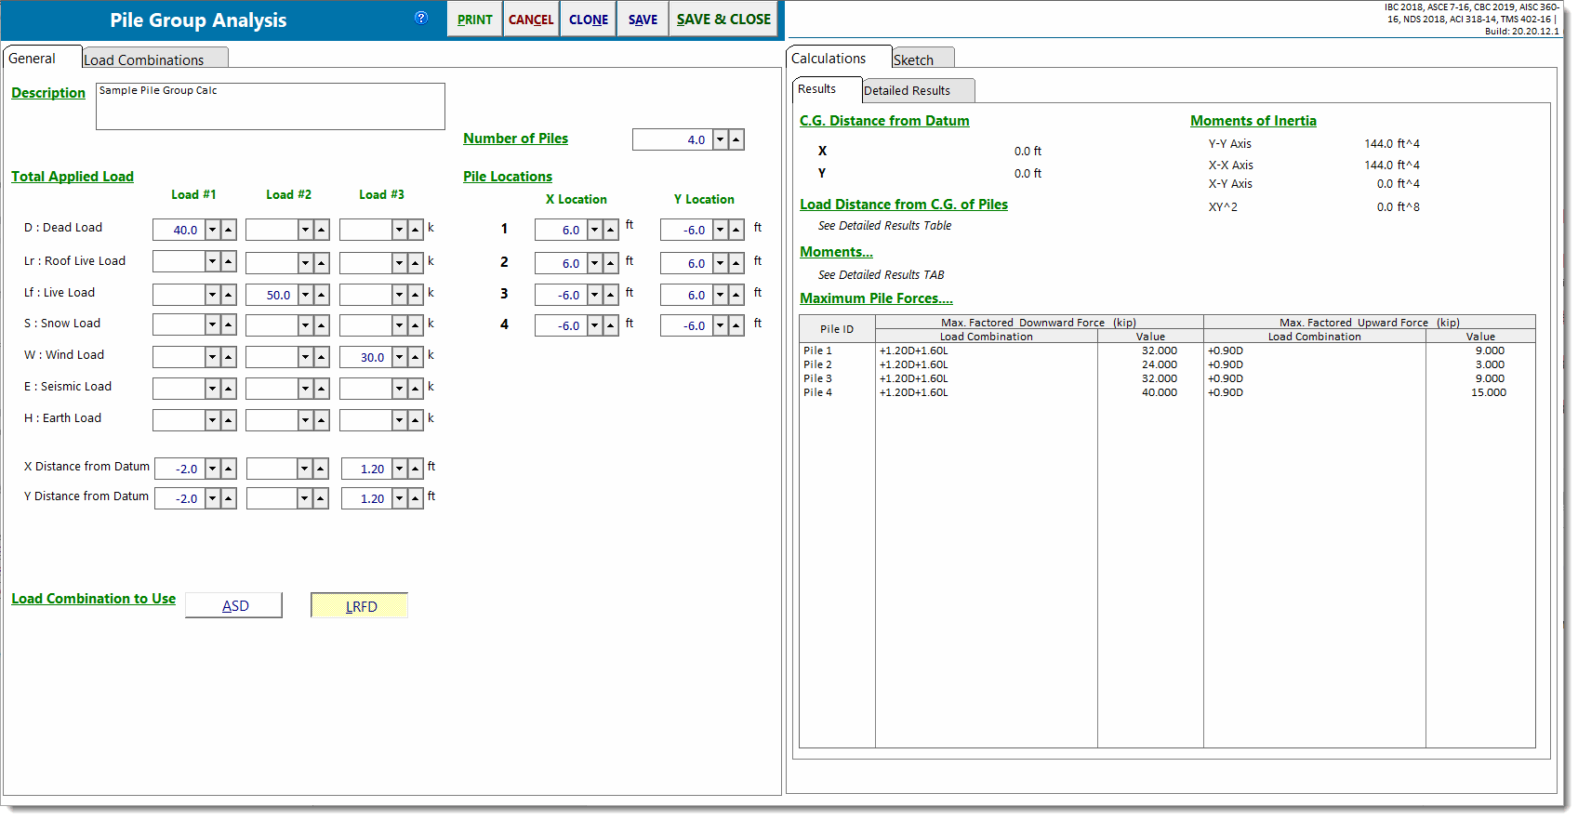Select ASD load combination method
The width and height of the screenshot is (1578, 820).
click(x=234, y=606)
